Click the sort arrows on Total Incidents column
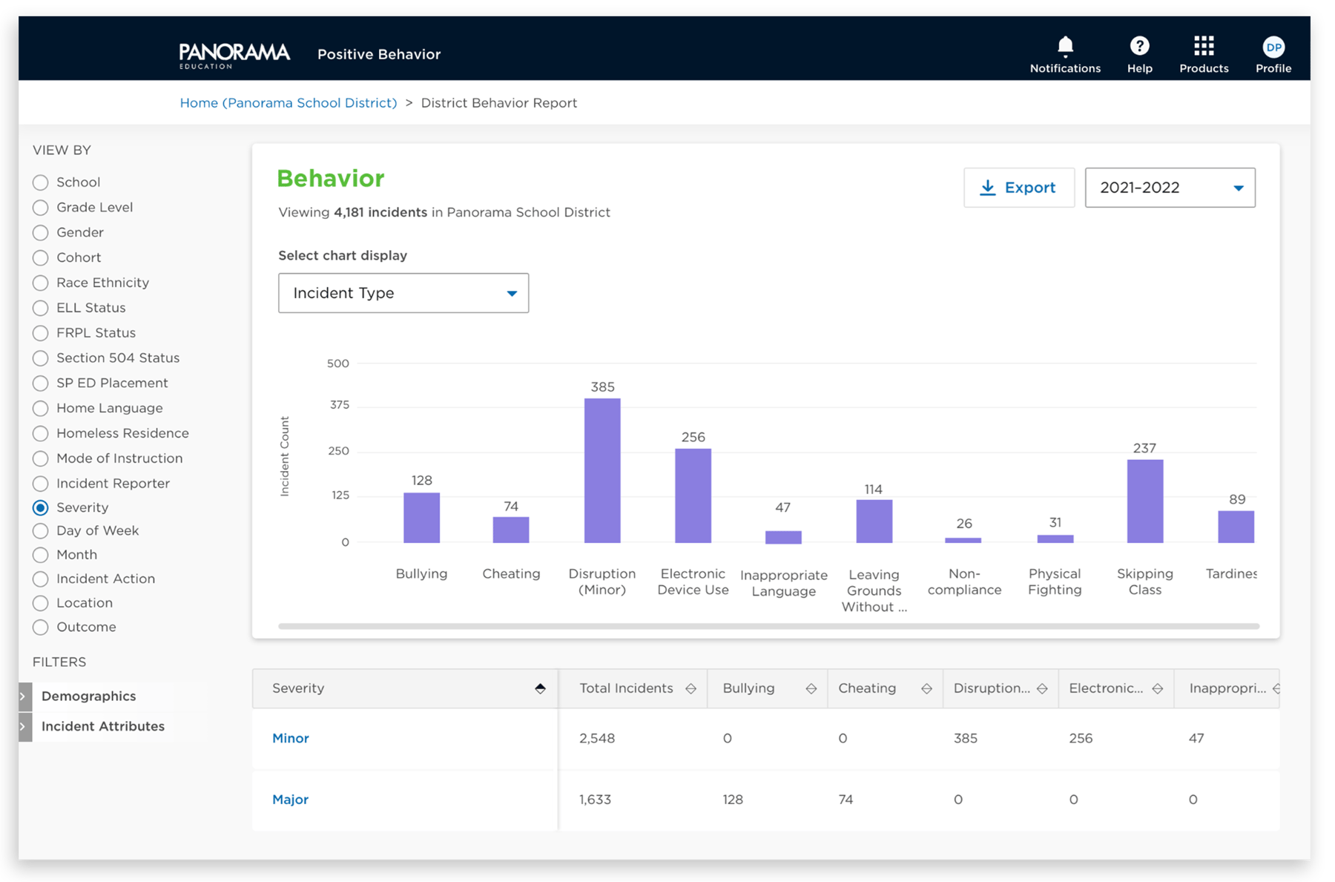 (x=692, y=688)
